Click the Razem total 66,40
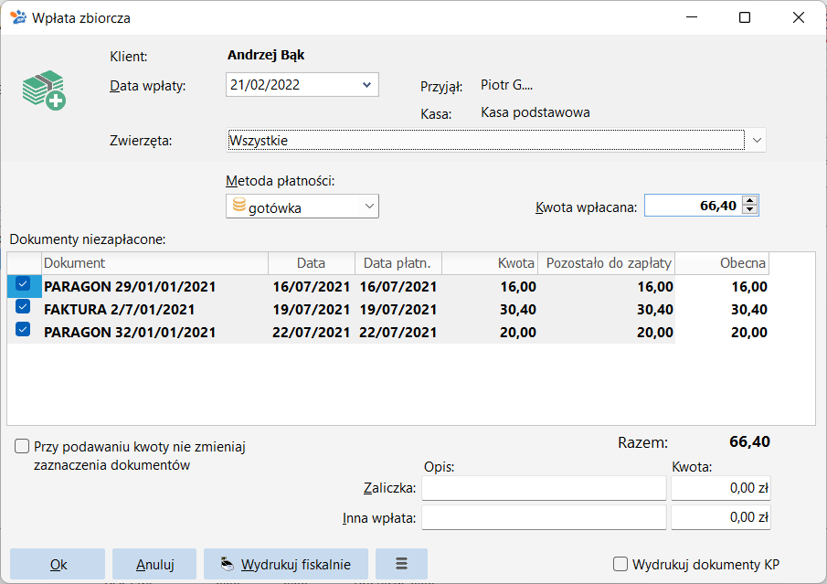The image size is (827, 584). [749, 441]
